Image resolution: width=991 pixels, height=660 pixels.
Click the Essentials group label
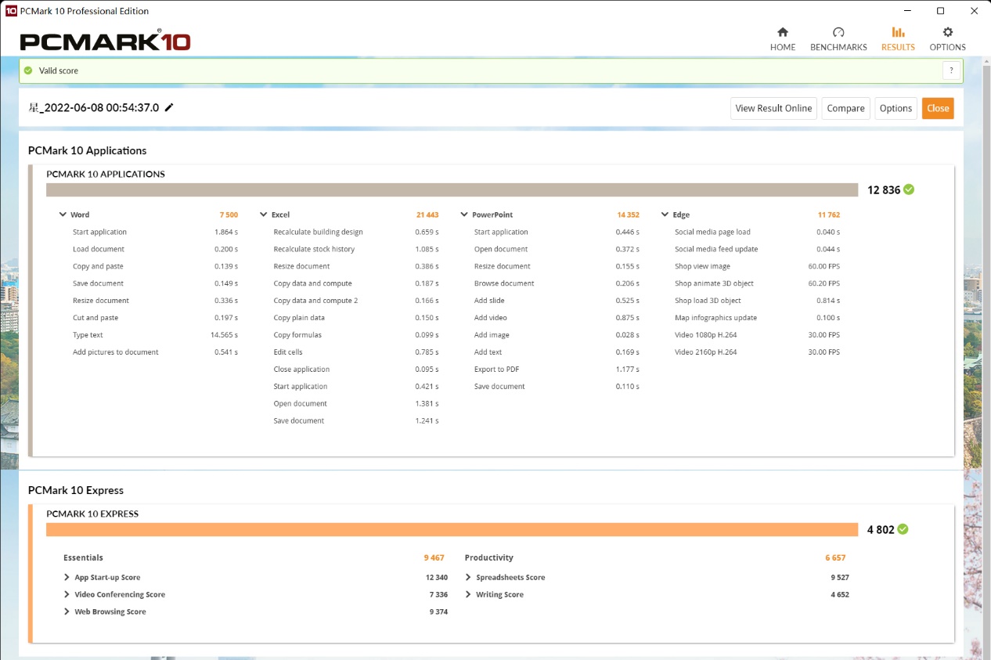[83, 557]
